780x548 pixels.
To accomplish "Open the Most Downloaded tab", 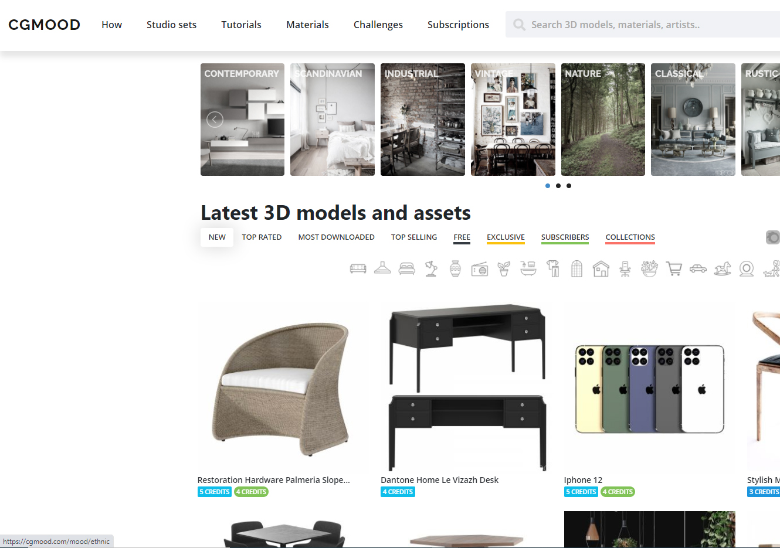I will click(x=336, y=237).
